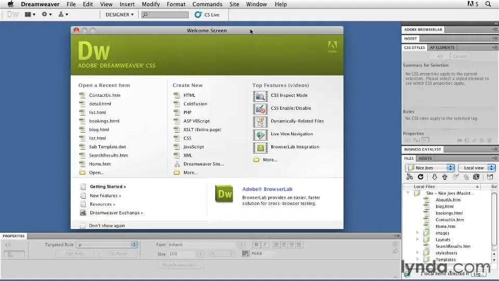Viewport: 499px width, 281px height.
Task: Tick the Don't show again checkbox
Action: [x=83, y=225]
